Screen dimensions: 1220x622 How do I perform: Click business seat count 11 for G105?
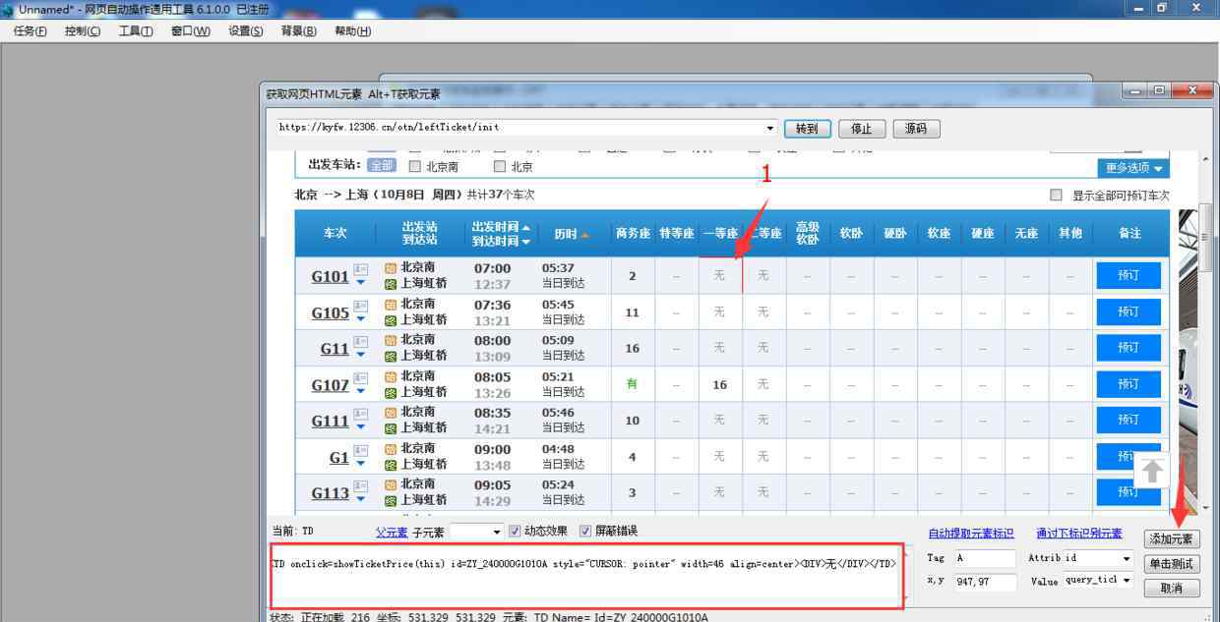[x=633, y=312]
